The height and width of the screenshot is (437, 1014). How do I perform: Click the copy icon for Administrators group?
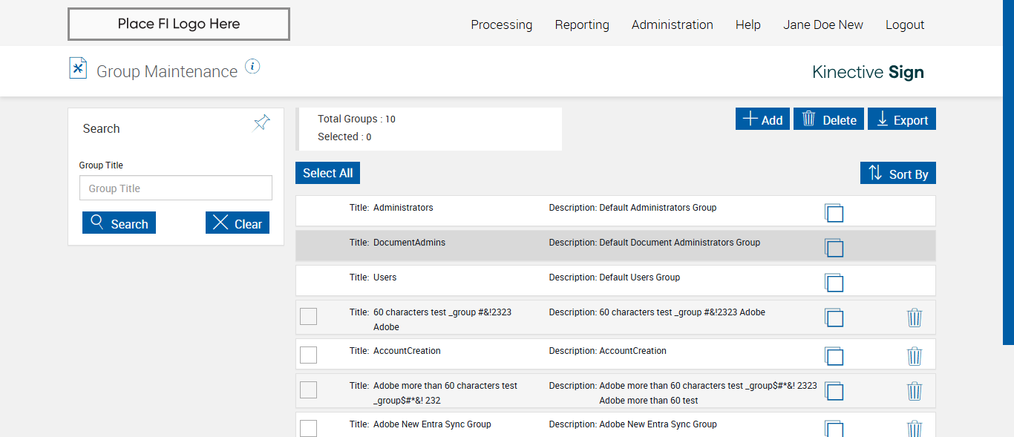[834, 213]
